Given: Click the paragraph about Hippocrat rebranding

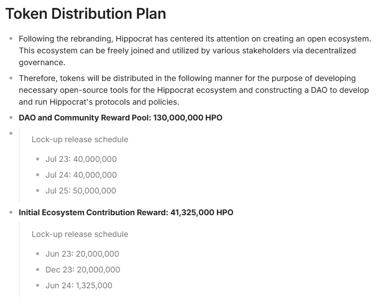Looking at the screenshot, I should [195, 51].
